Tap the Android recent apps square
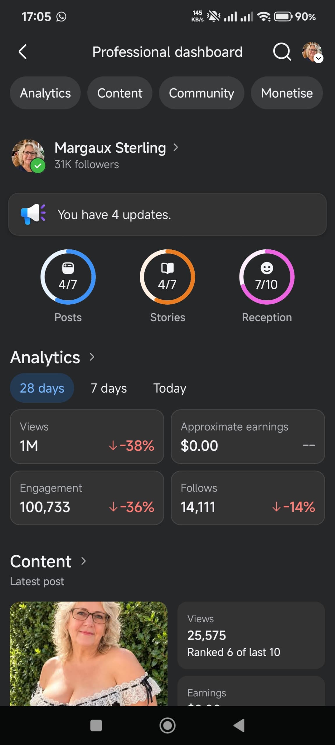This screenshot has width=335, height=745. pyautogui.click(x=96, y=726)
